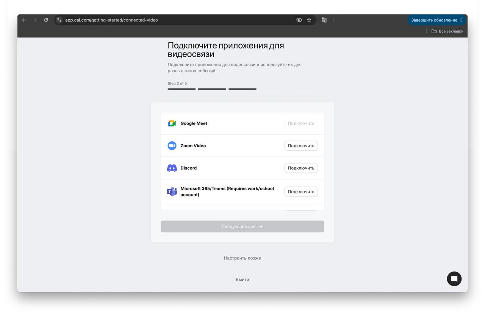Click the first step progress bar segment

182,89
